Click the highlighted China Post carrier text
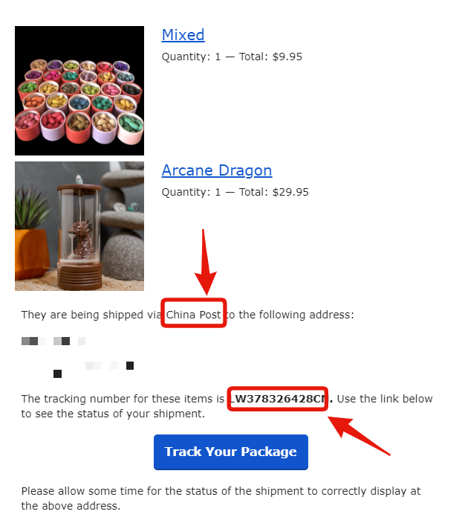462x523 pixels. tap(194, 314)
